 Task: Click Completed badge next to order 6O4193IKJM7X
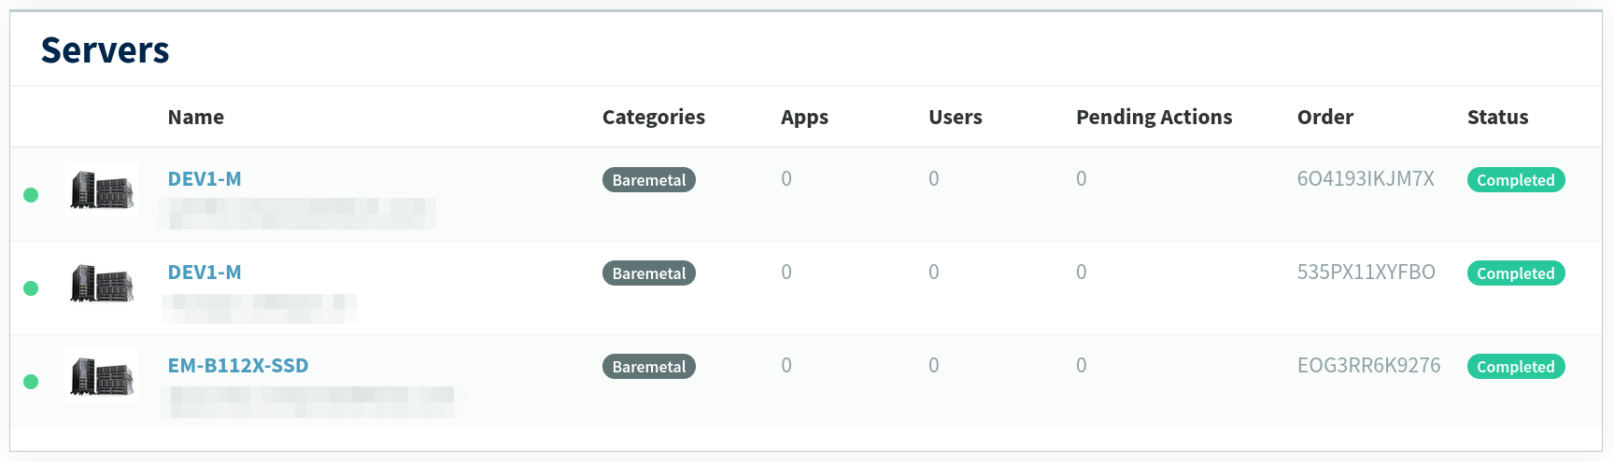pos(1515,180)
